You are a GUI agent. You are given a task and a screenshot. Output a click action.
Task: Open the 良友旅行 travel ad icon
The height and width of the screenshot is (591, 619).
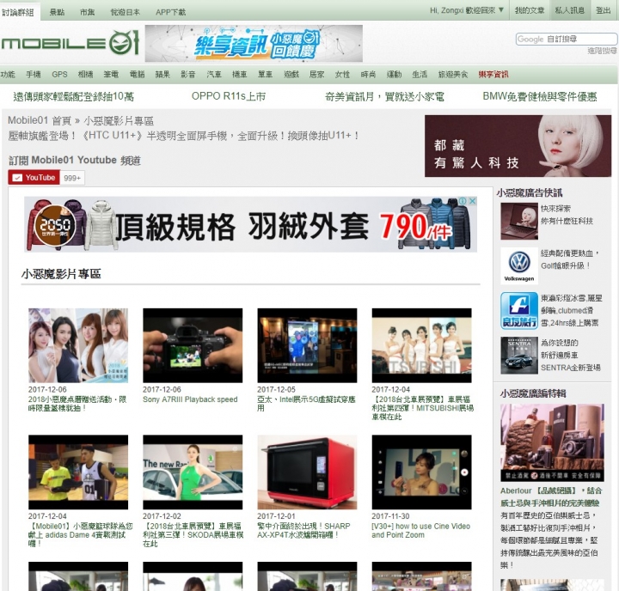(518, 311)
